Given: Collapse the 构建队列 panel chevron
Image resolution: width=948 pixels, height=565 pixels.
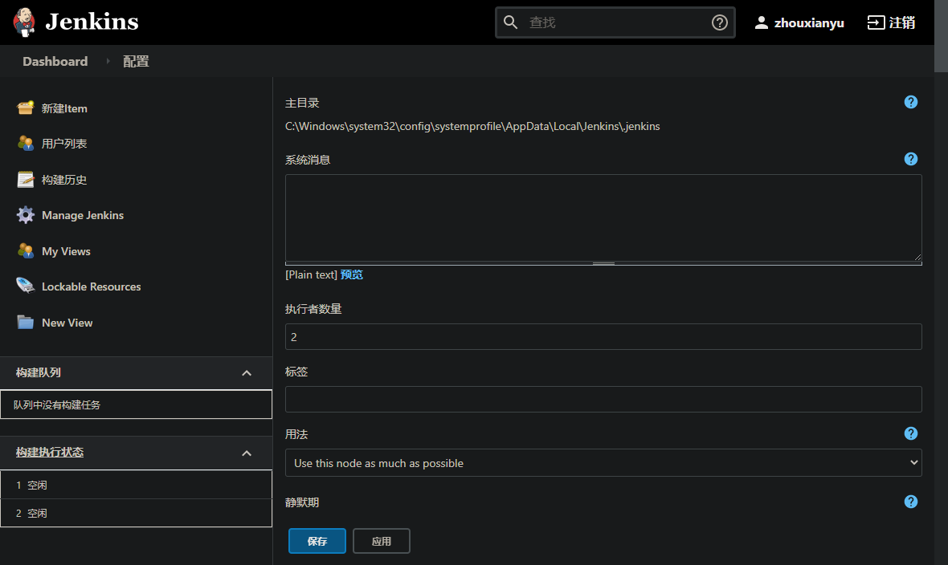Looking at the screenshot, I should [247, 373].
